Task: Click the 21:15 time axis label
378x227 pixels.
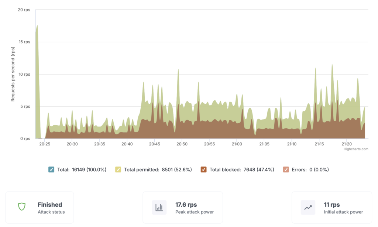Action: click(319, 144)
